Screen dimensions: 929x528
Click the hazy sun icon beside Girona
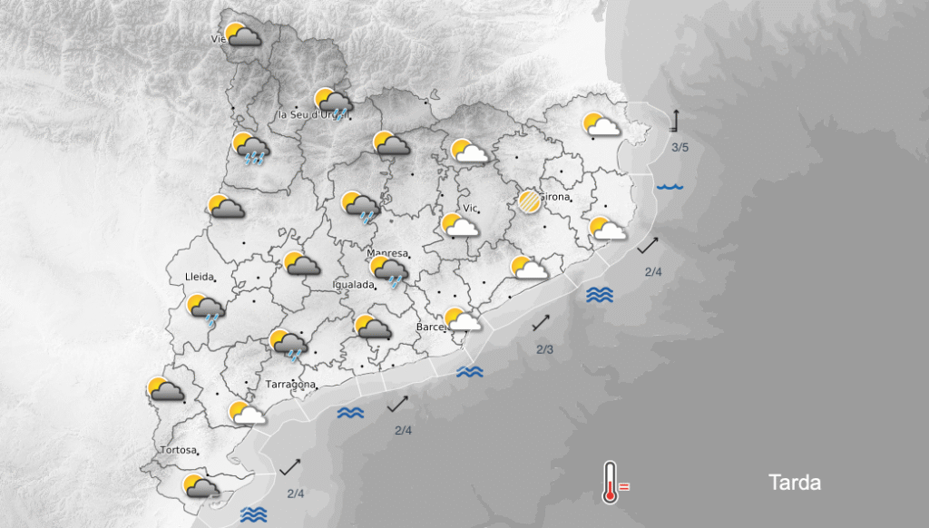[529, 200]
